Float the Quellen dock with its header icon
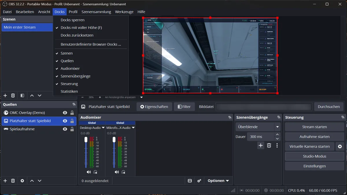The width and height of the screenshot is (347, 195). 74,104
